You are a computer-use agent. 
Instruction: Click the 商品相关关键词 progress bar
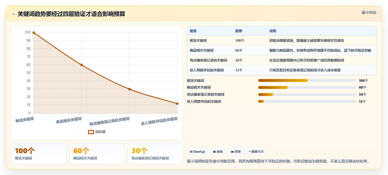coord(307,88)
